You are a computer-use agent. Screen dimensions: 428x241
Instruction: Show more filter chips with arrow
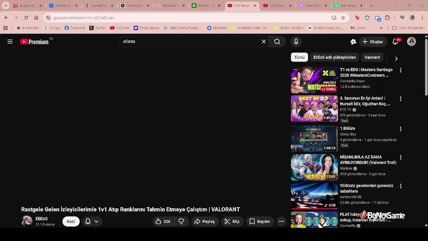(396, 59)
